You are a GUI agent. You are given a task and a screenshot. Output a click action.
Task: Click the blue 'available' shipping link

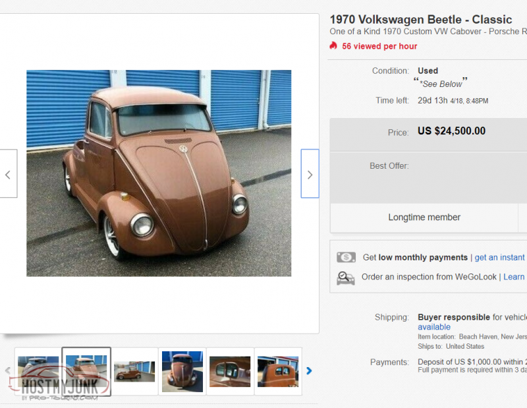(x=434, y=327)
